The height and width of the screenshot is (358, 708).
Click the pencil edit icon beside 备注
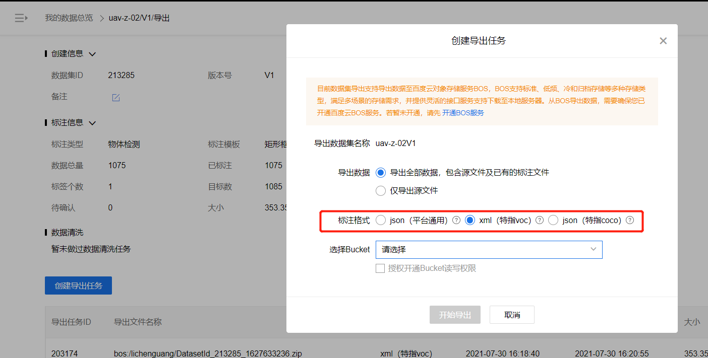pos(115,98)
